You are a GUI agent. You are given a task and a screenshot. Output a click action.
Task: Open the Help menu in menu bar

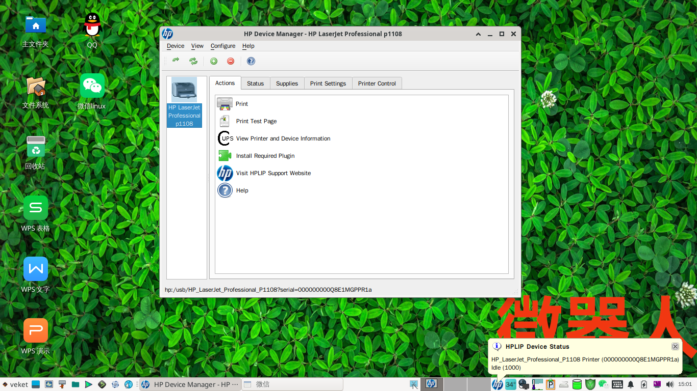[x=248, y=46]
